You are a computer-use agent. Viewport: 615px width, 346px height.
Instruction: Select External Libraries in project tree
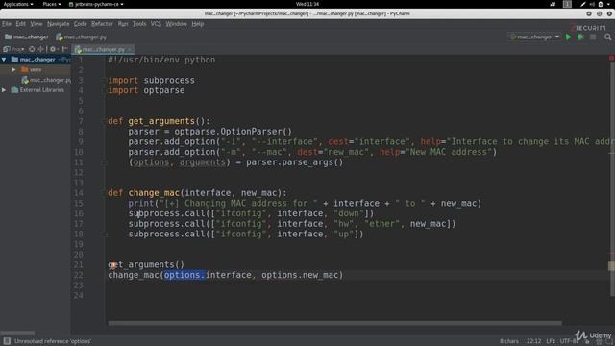pos(37,89)
